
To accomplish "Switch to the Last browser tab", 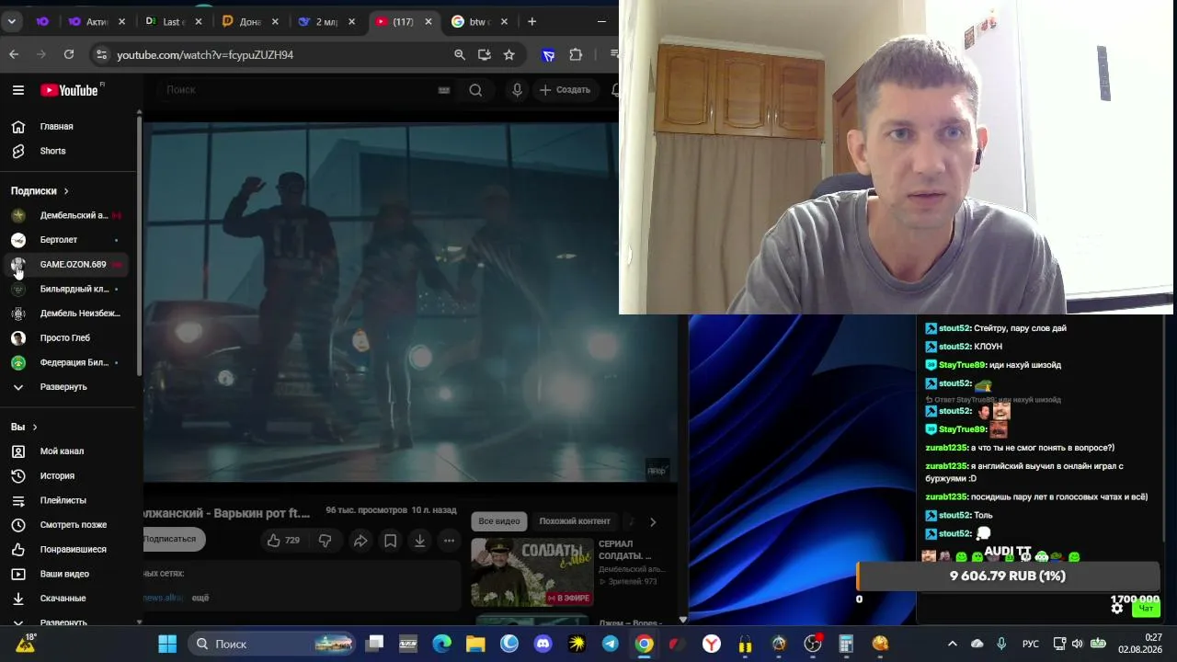I will tap(172, 22).
